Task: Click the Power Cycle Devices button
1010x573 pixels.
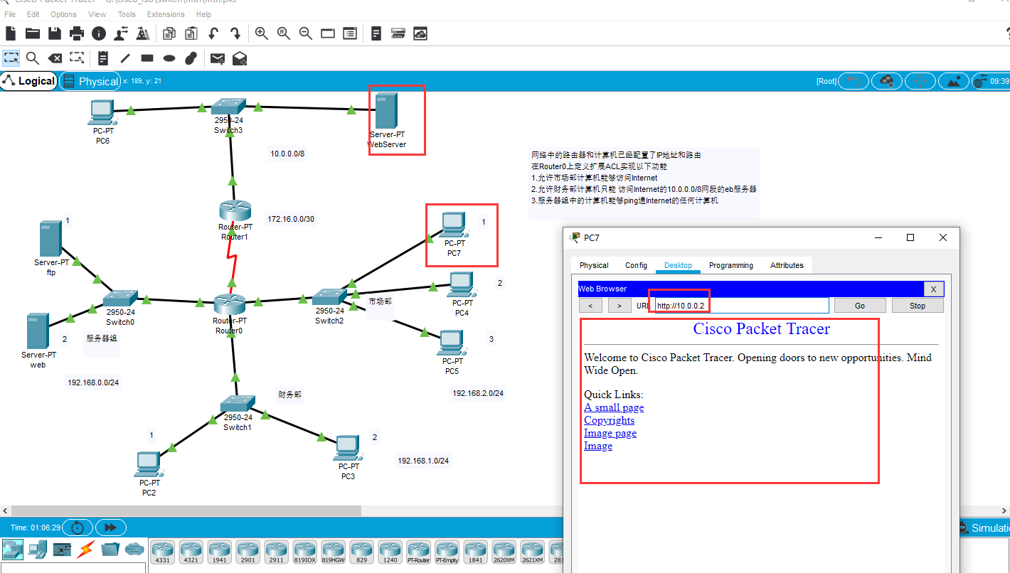Action: (78, 528)
